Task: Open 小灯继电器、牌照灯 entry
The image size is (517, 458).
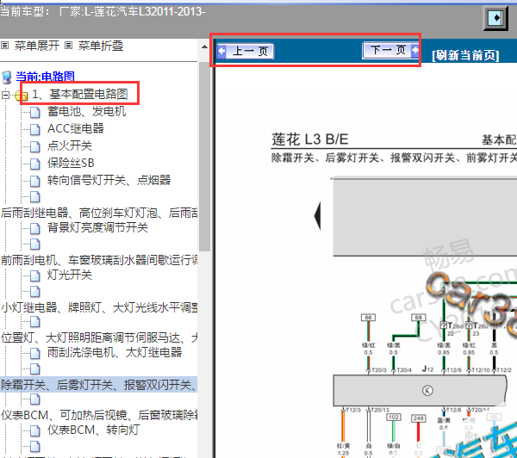Action: click(99, 307)
